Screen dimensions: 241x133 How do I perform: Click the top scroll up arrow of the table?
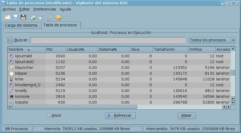click(x=233, y=49)
